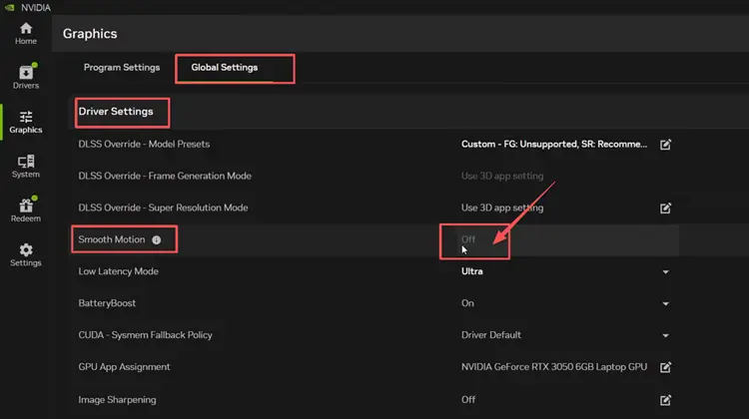The height and width of the screenshot is (419, 749).
Task: Click the Image Sharpening Off value
Action: (468, 399)
